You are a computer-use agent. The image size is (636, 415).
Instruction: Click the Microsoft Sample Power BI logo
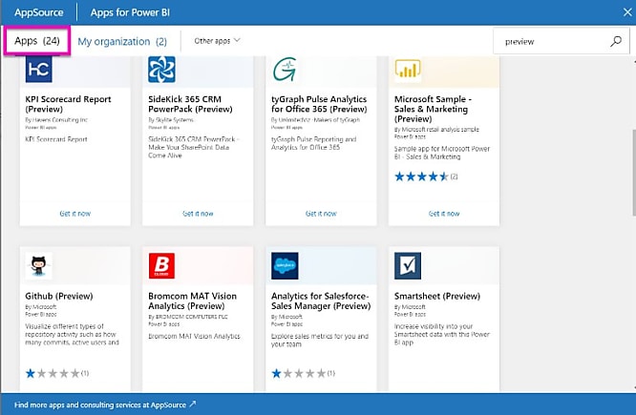coord(408,71)
